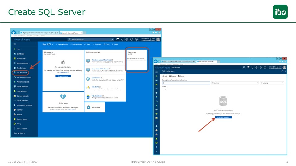Click Clone in the dashboard toolbar

click(x=107, y=44)
